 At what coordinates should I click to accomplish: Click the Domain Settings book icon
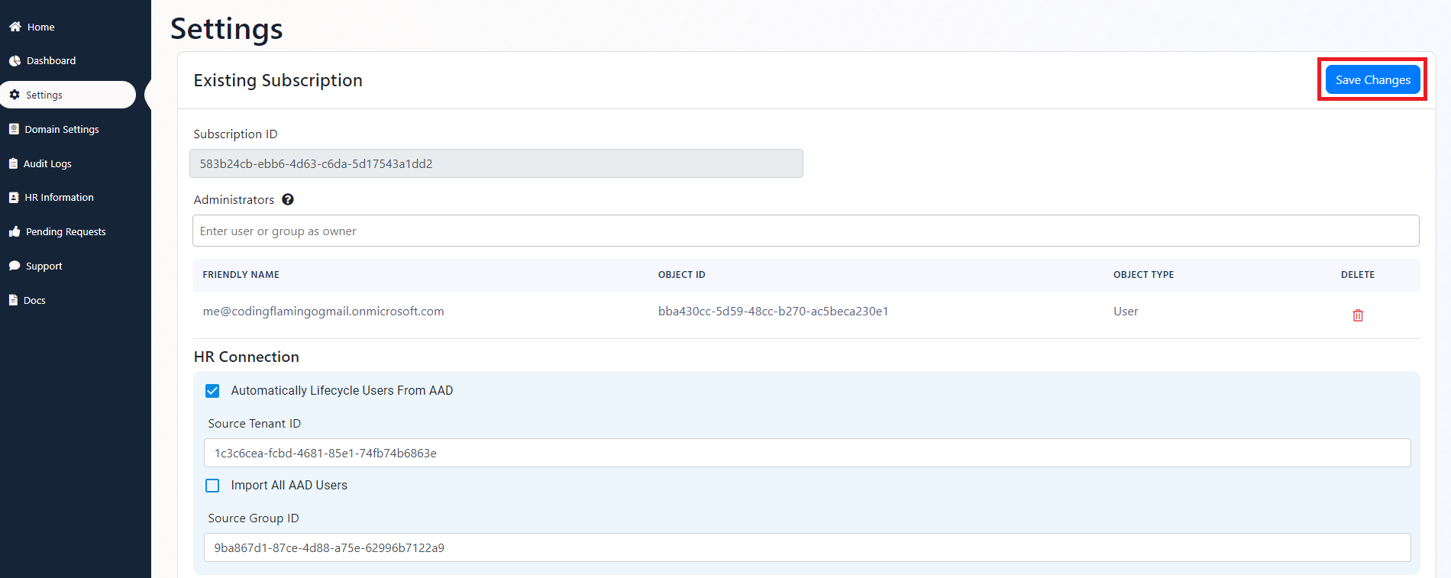click(x=14, y=129)
